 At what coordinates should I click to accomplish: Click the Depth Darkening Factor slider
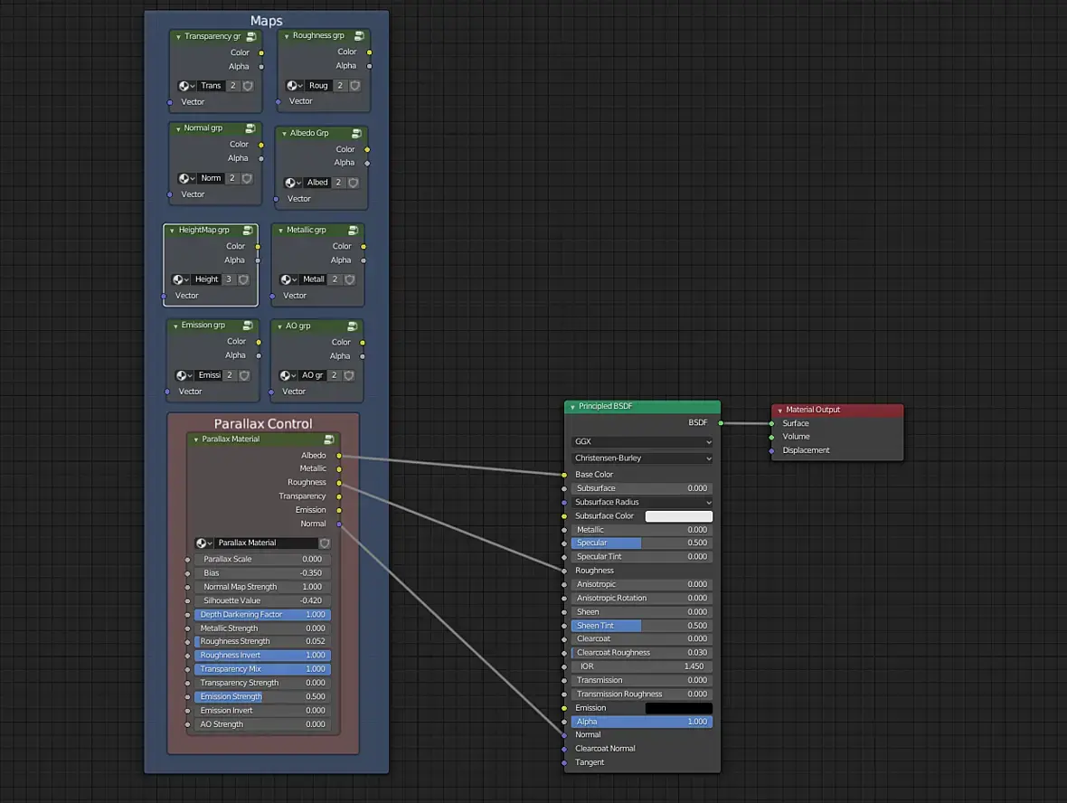coord(262,615)
